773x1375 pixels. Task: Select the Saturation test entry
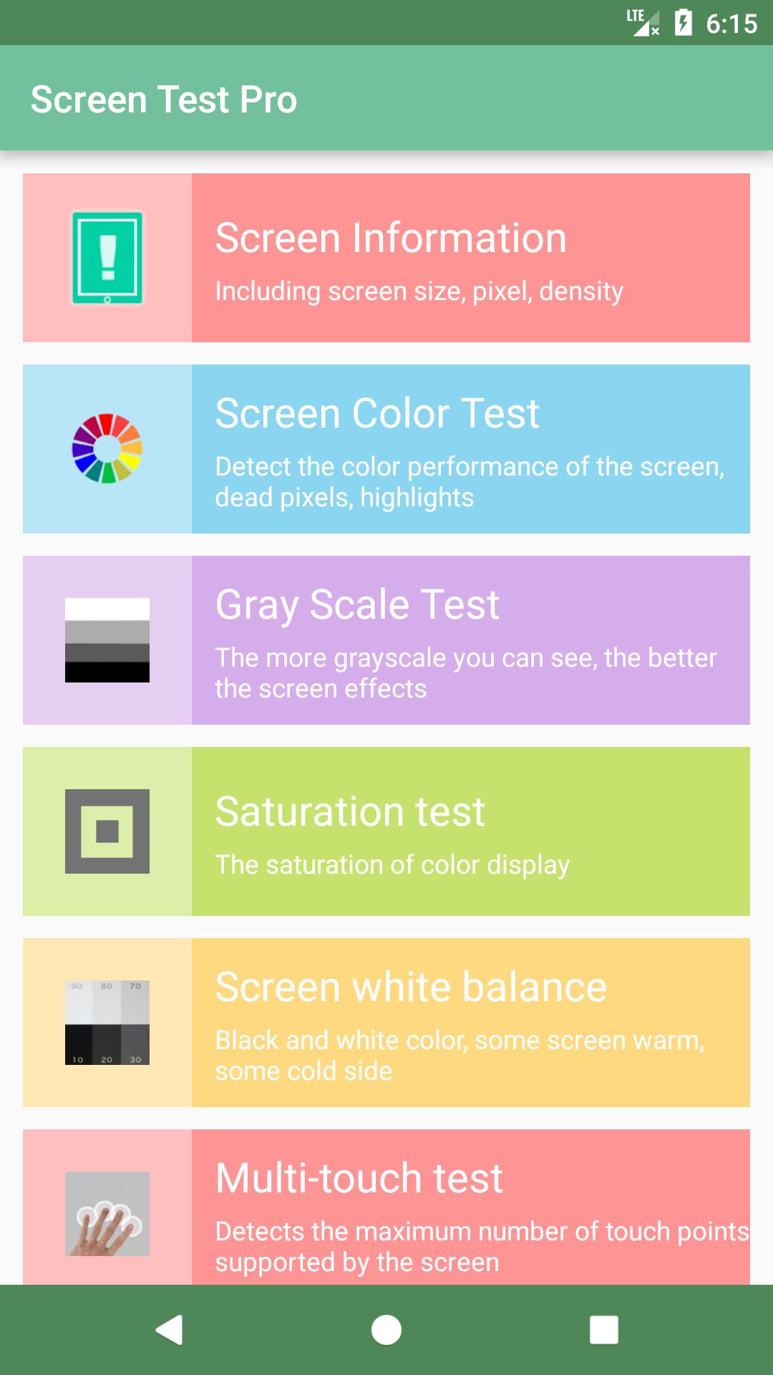click(386, 831)
